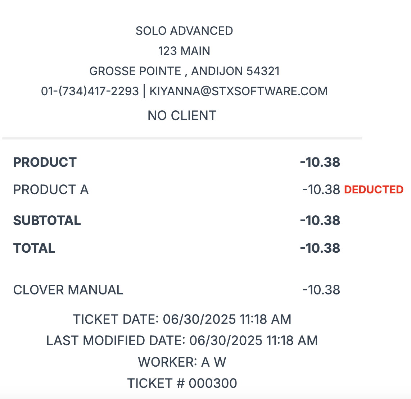This screenshot has height=399, width=411.
Task: Select the CLOVER MANUAL payment line
Action: coord(68,290)
